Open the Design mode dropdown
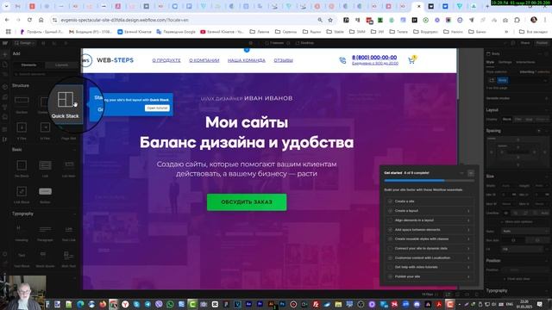The image size is (552, 310). 24,43
